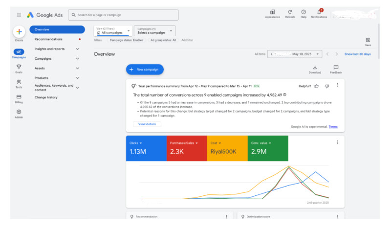Open the All campaigns view dropdown
Image resolution: width=391 pixels, height=235 pixels.
pos(112,31)
